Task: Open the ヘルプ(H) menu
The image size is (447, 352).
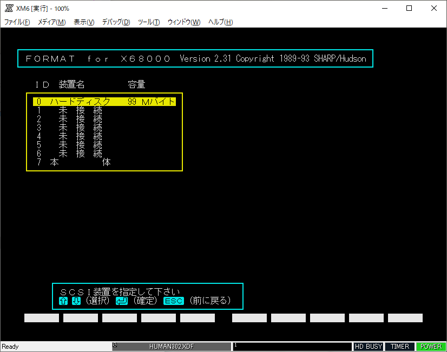Action: (221, 22)
